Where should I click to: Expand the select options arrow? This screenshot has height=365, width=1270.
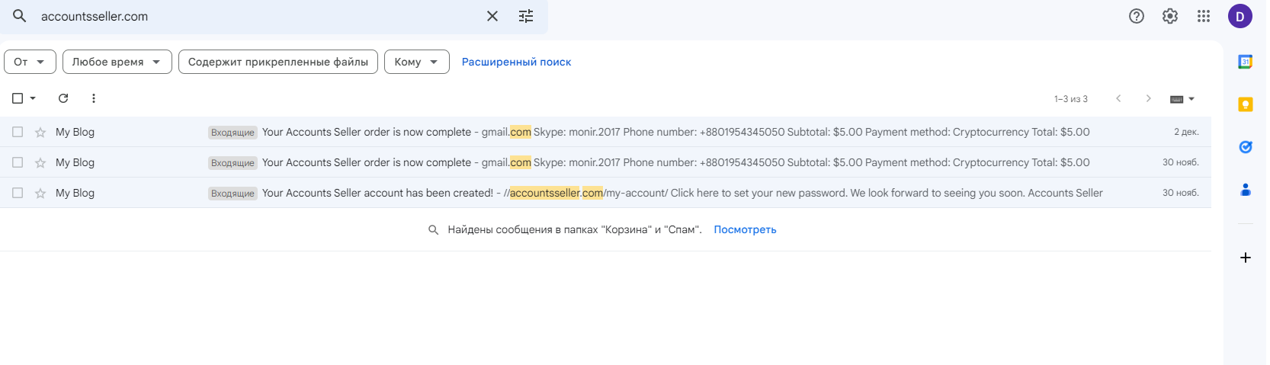tap(33, 98)
